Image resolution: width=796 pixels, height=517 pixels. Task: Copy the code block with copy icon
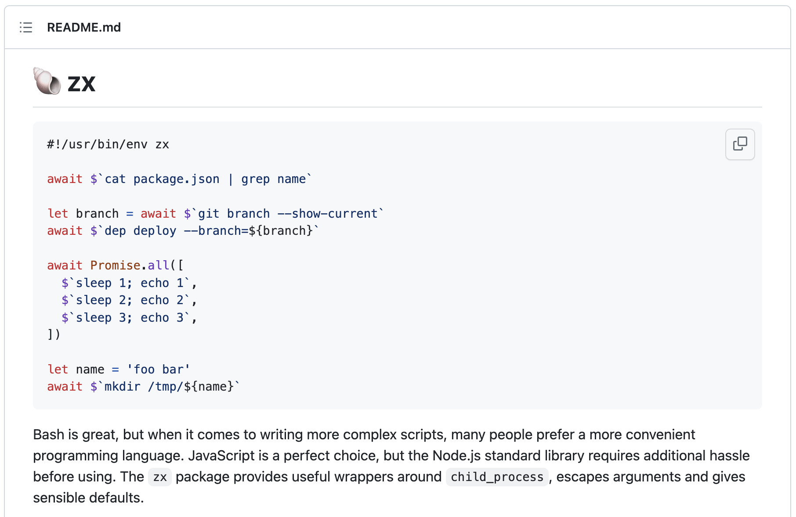[740, 144]
